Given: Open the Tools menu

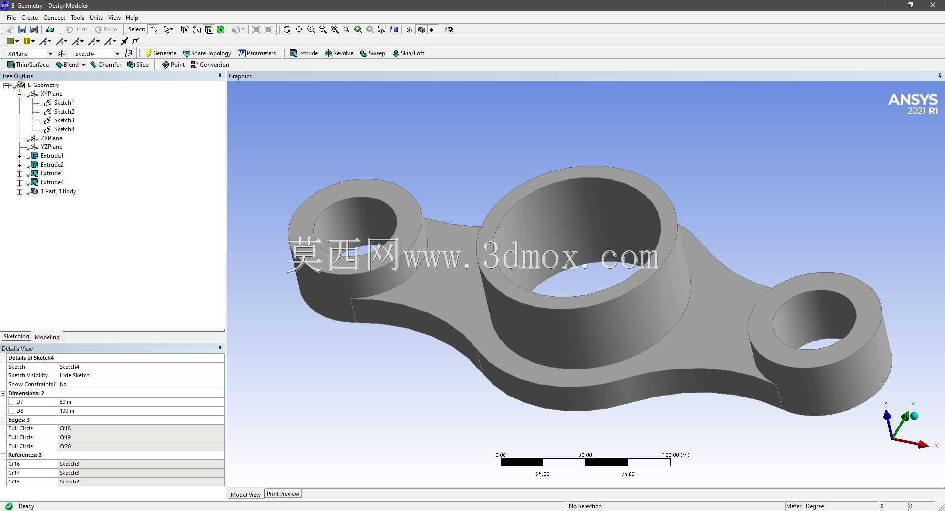Looking at the screenshot, I should coord(77,17).
